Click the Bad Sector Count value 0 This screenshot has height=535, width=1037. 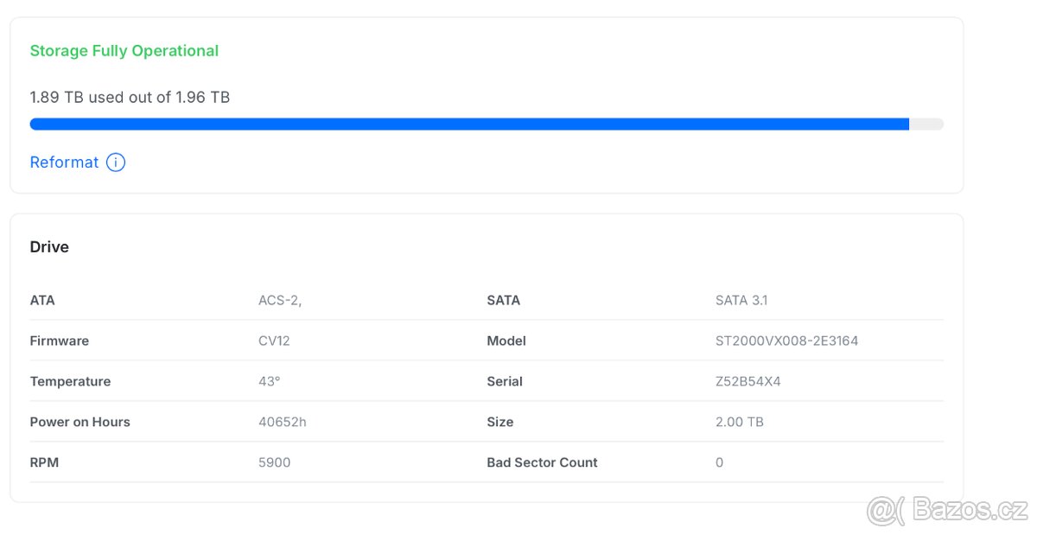pos(720,463)
